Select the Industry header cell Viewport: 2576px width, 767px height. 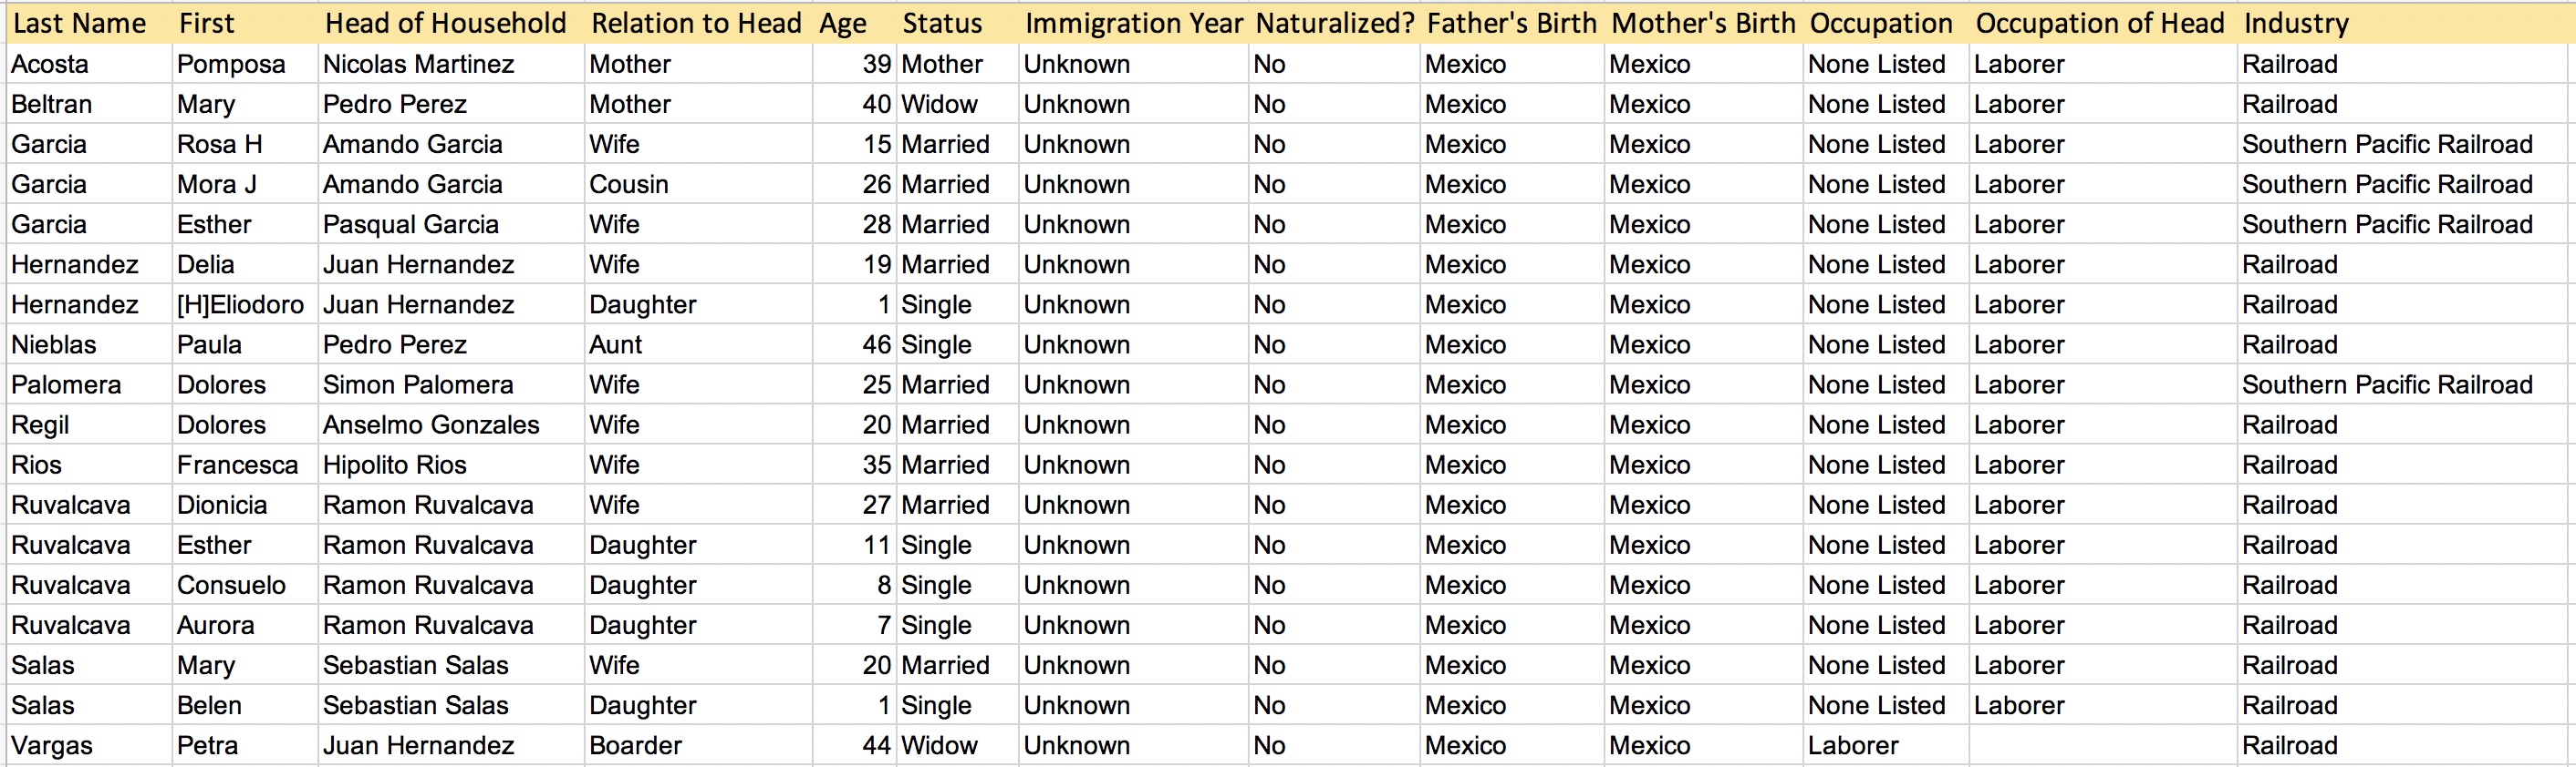tap(2405, 23)
